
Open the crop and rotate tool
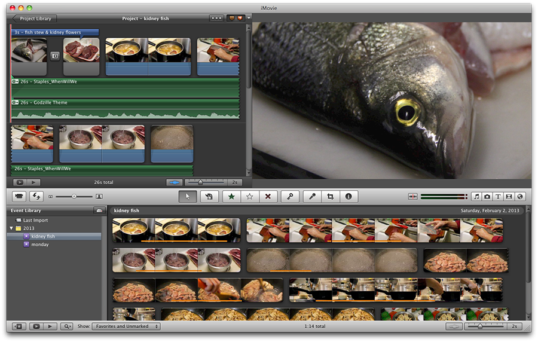coord(329,196)
